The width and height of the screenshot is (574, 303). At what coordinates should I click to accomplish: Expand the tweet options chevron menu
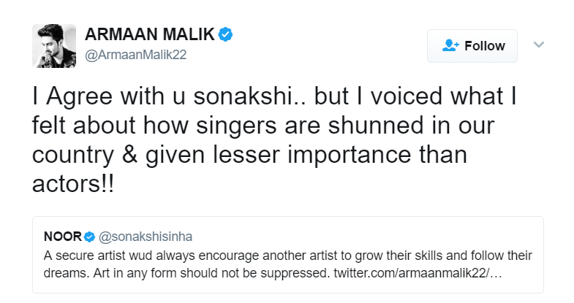click(x=539, y=45)
